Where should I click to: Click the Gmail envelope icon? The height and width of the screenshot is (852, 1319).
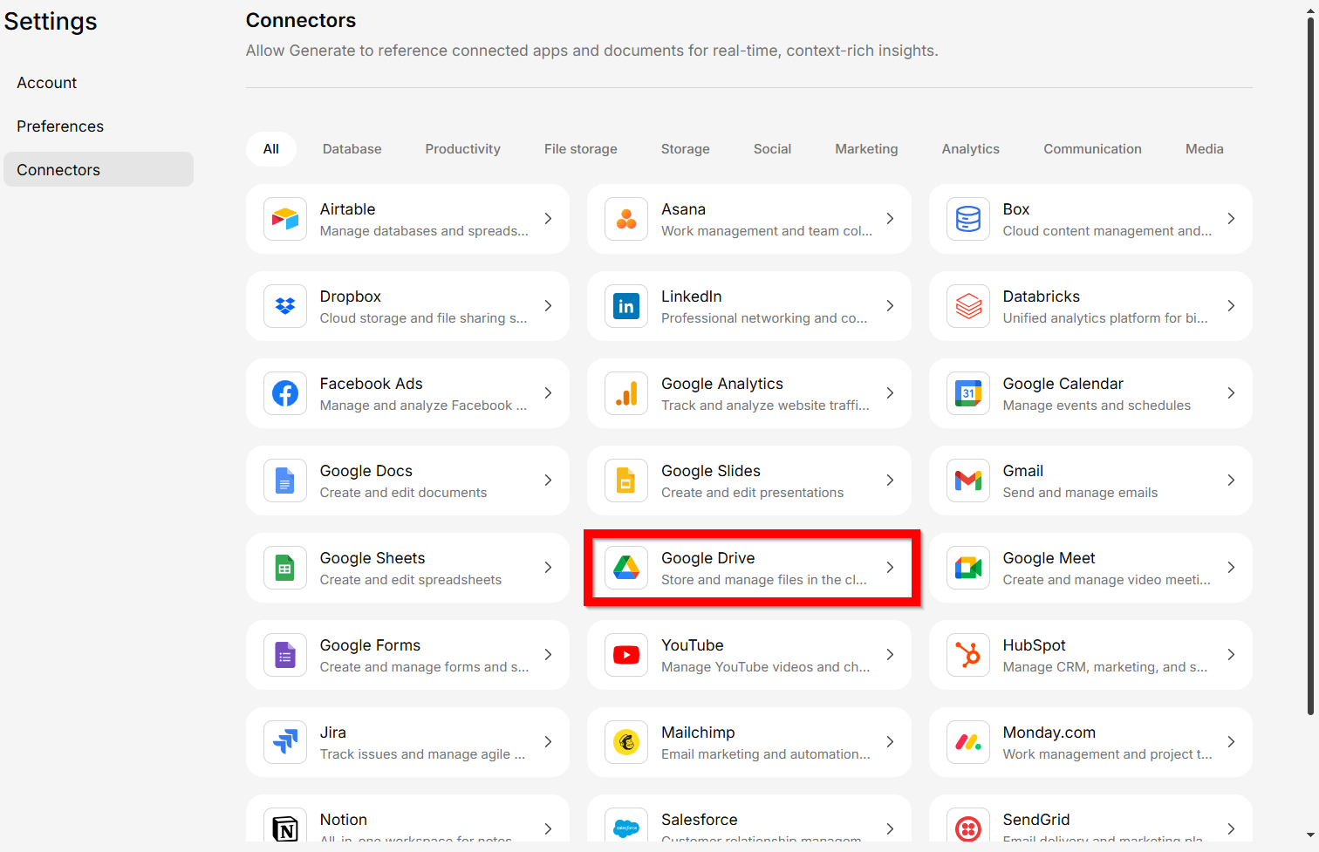pos(968,481)
